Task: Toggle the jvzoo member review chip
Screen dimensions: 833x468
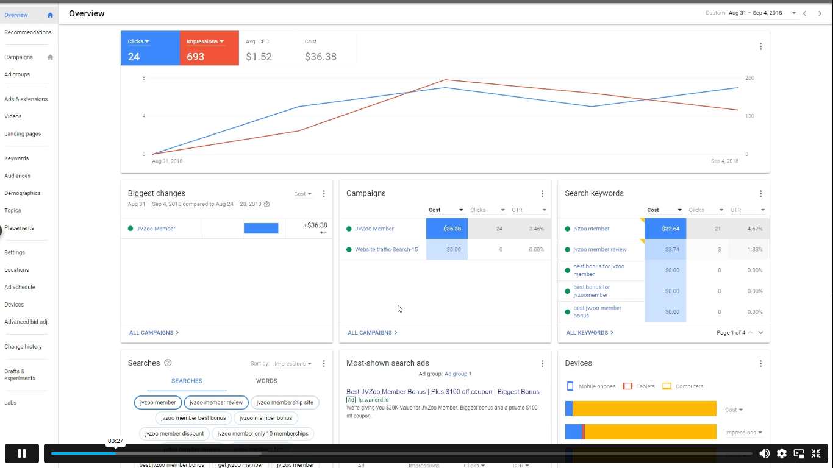Action: (x=216, y=402)
